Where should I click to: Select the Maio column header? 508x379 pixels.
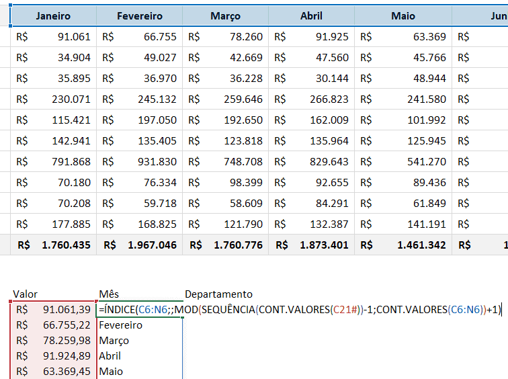pyautogui.click(x=403, y=16)
